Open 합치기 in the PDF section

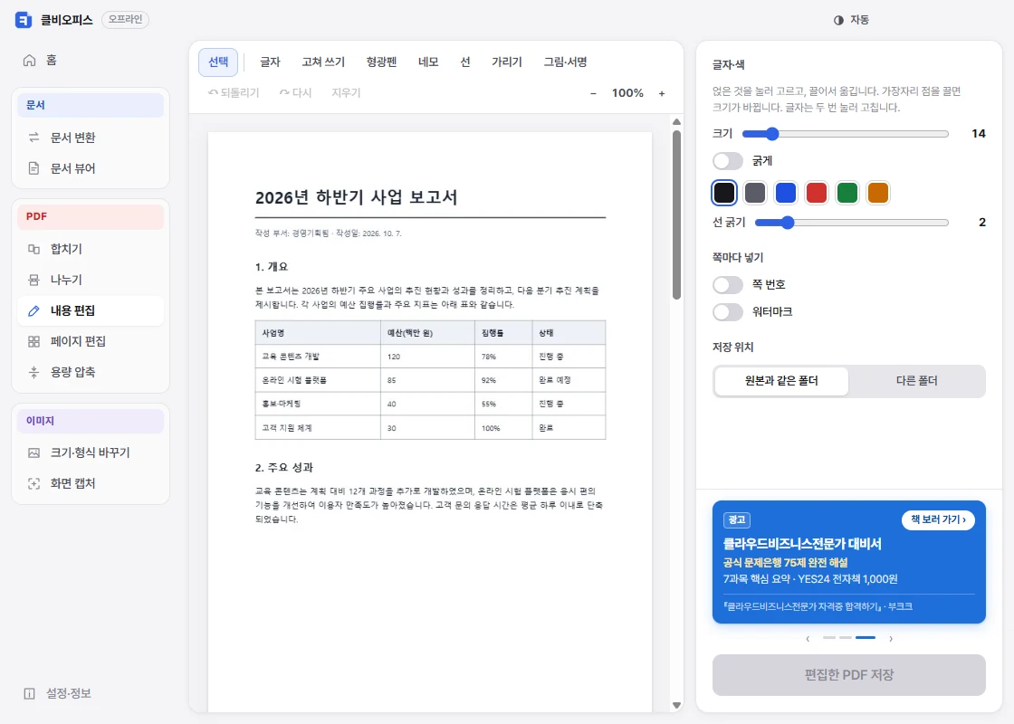pos(91,249)
